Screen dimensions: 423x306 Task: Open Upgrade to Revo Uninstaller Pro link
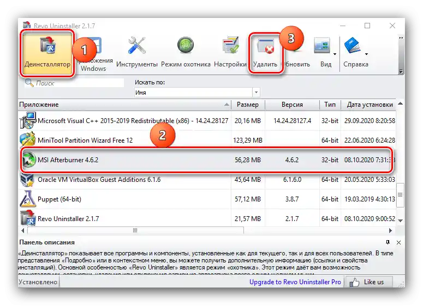[x=295, y=282]
